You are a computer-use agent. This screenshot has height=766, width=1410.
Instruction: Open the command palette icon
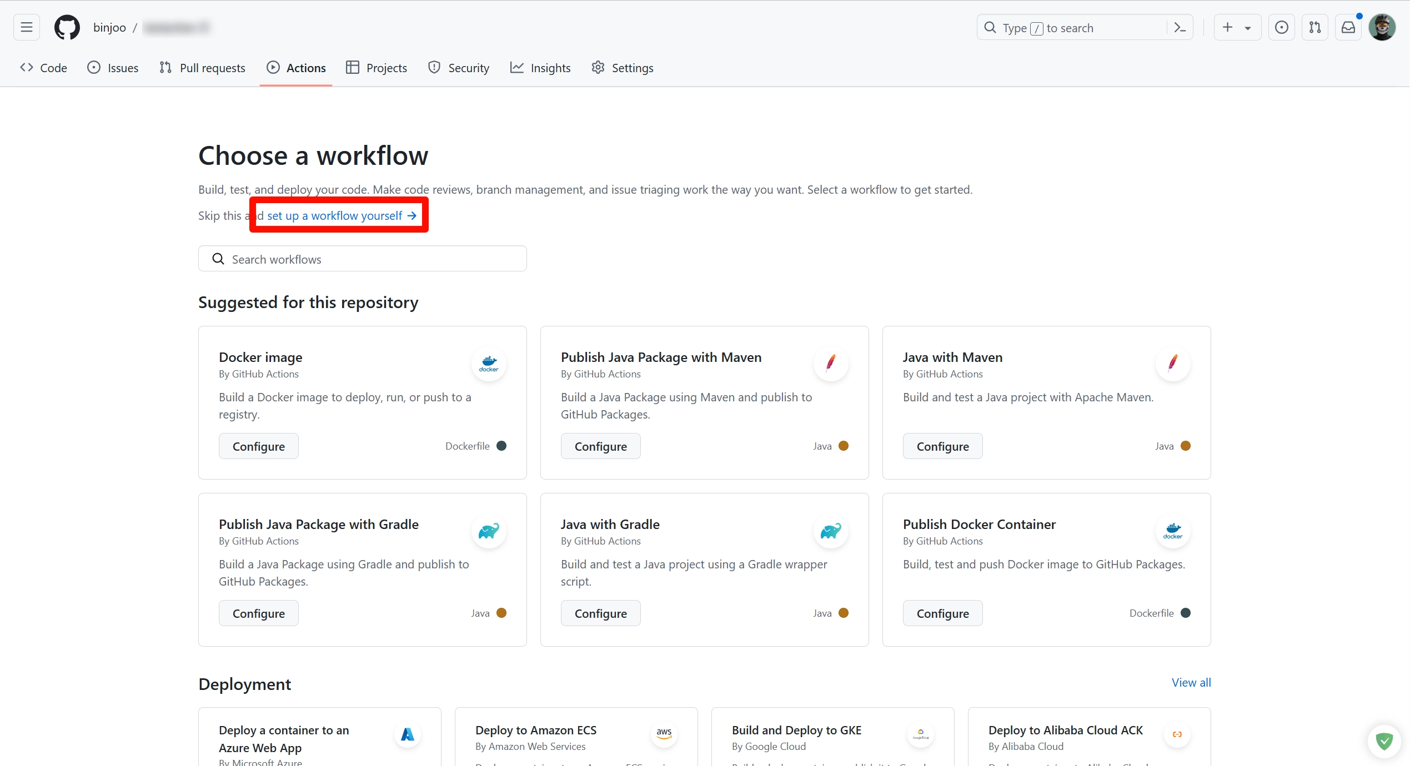(1180, 27)
